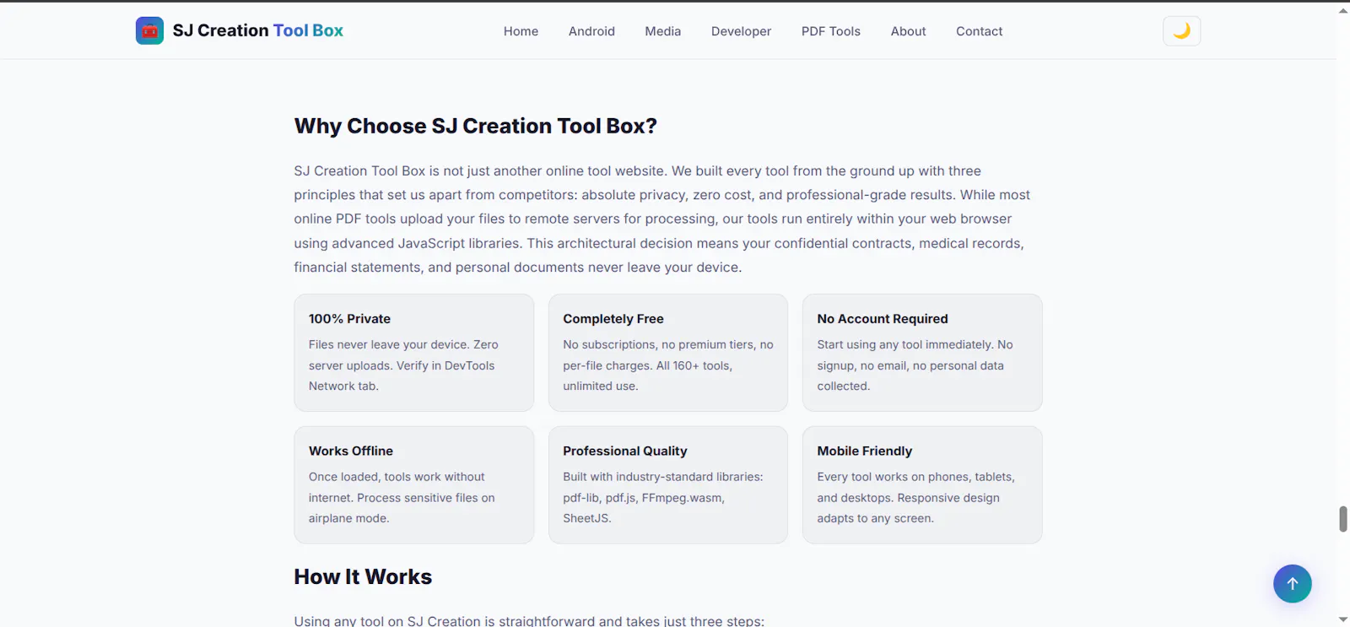Click the "Professional Quality" card heading

625,451
